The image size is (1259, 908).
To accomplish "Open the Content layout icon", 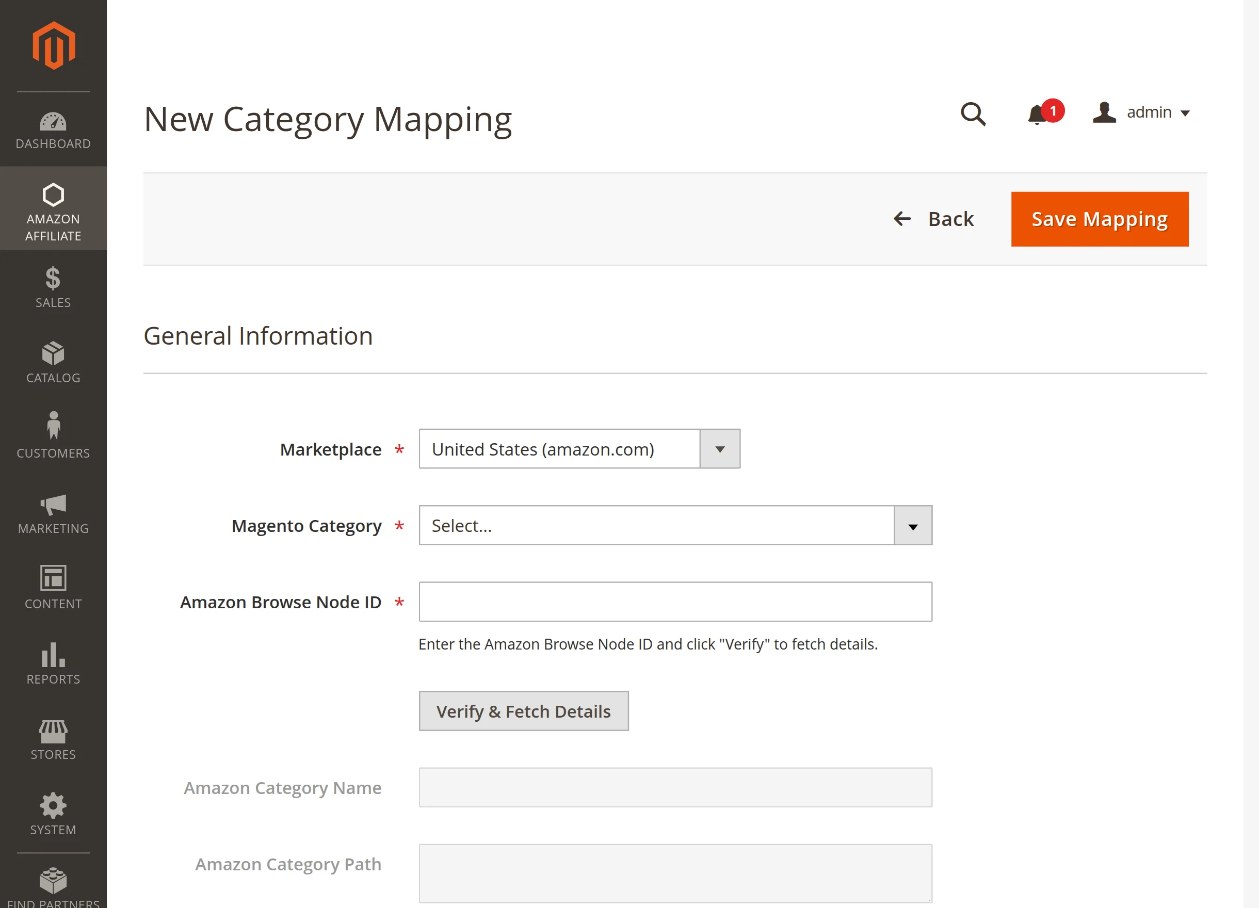I will (x=53, y=578).
